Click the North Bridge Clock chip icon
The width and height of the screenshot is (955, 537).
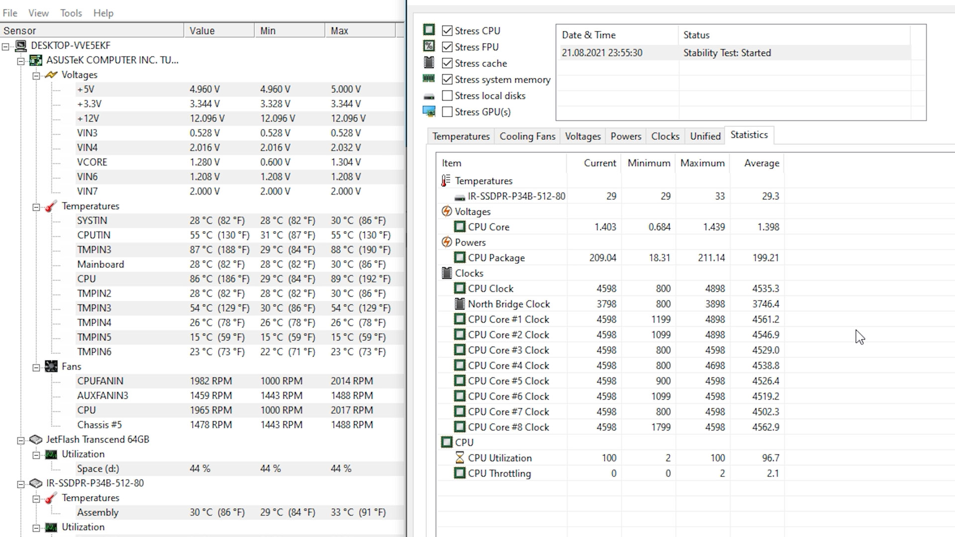coord(460,304)
